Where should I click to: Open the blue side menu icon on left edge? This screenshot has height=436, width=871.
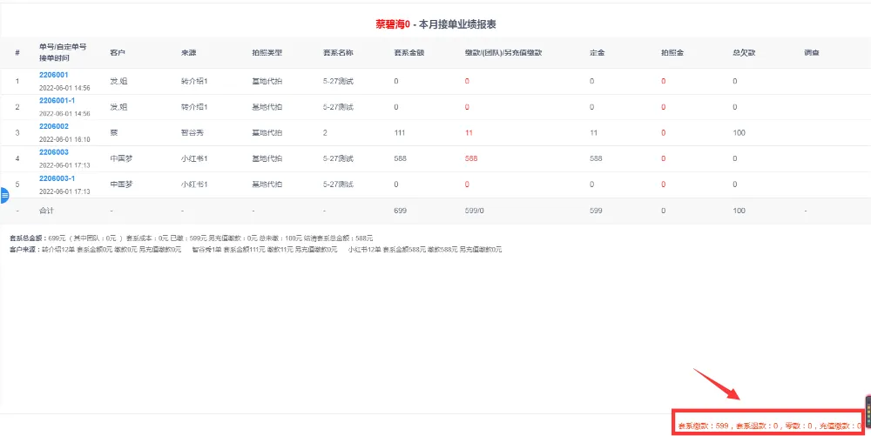(3, 196)
